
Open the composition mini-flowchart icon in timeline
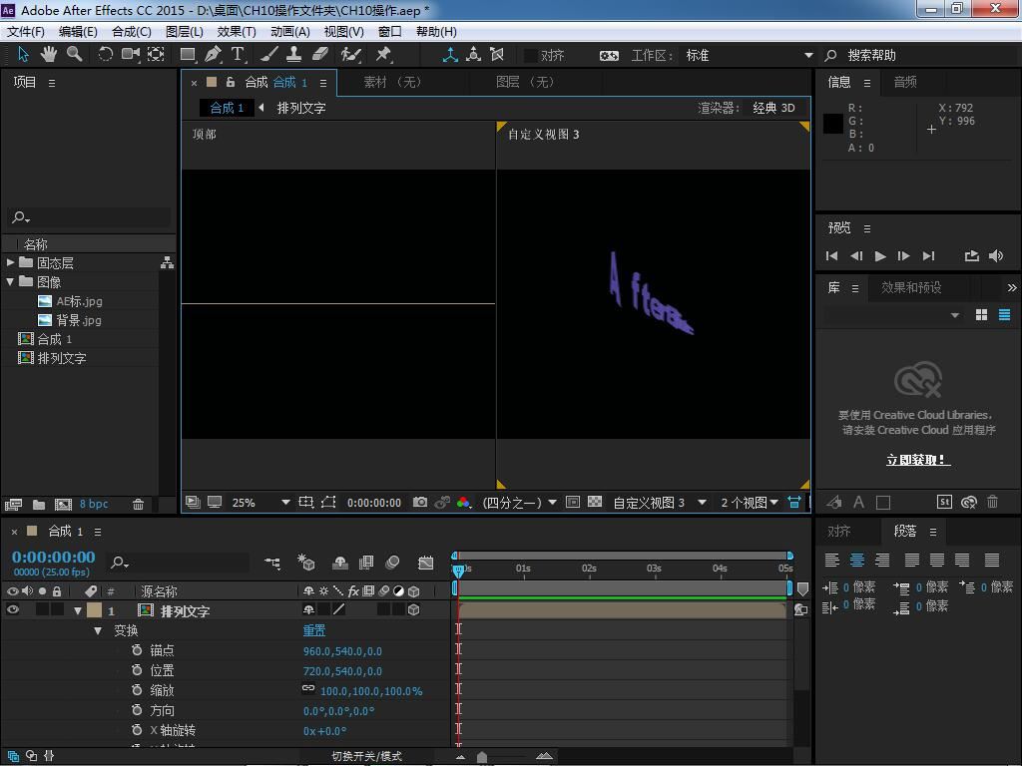pos(272,563)
